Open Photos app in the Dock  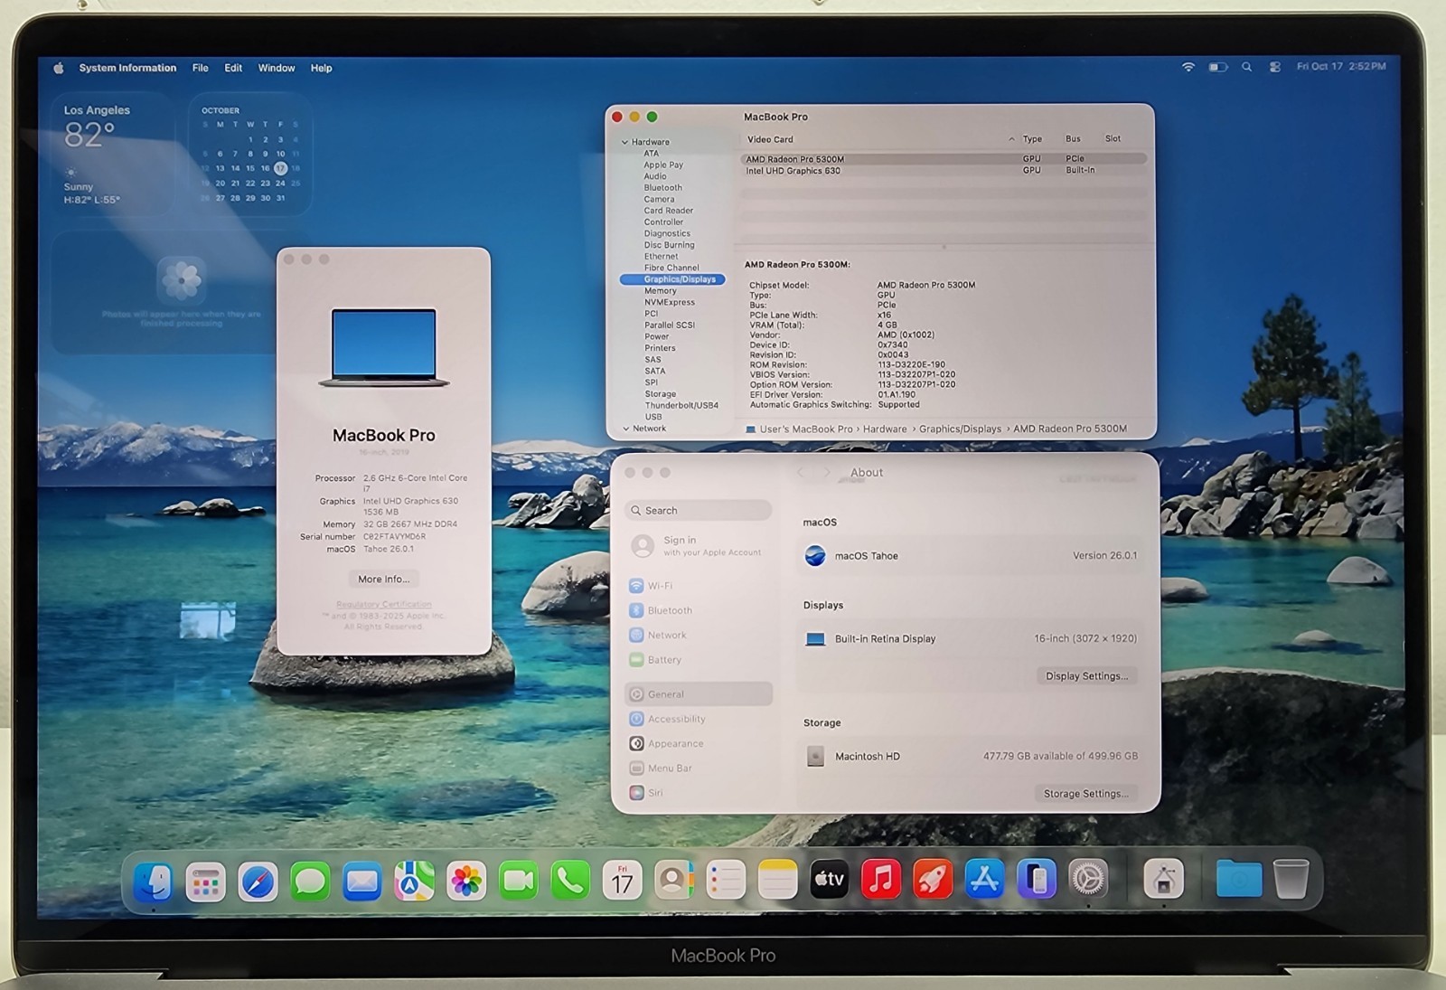tap(466, 881)
